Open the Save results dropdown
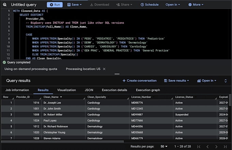The width and height of the screenshot is (232, 150). [x=176, y=81]
